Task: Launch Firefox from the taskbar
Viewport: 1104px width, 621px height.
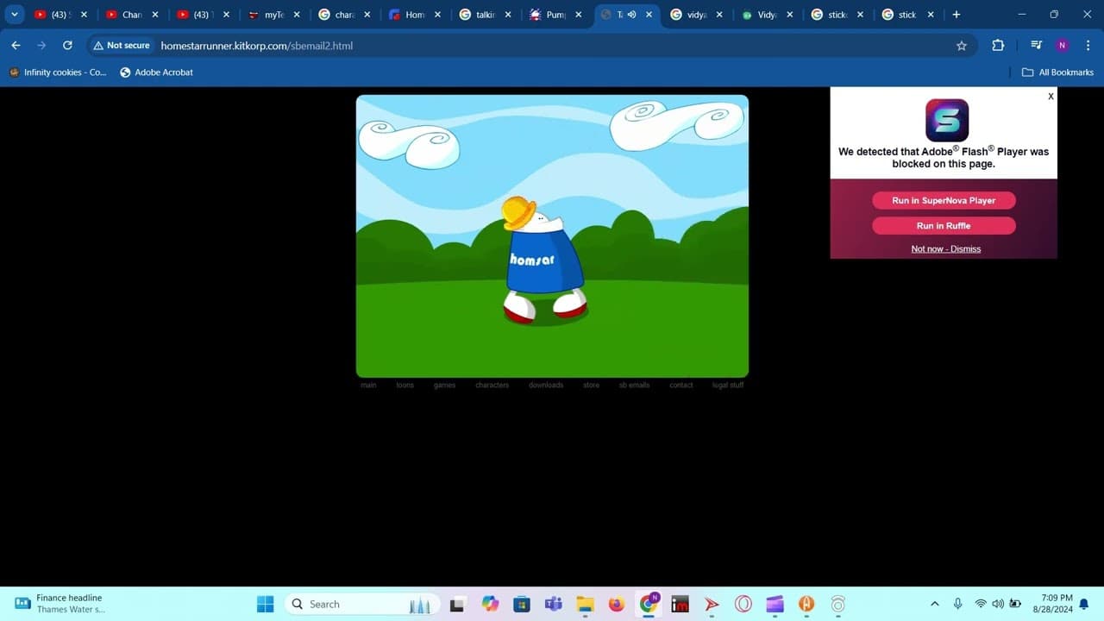Action: pyautogui.click(x=616, y=604)
